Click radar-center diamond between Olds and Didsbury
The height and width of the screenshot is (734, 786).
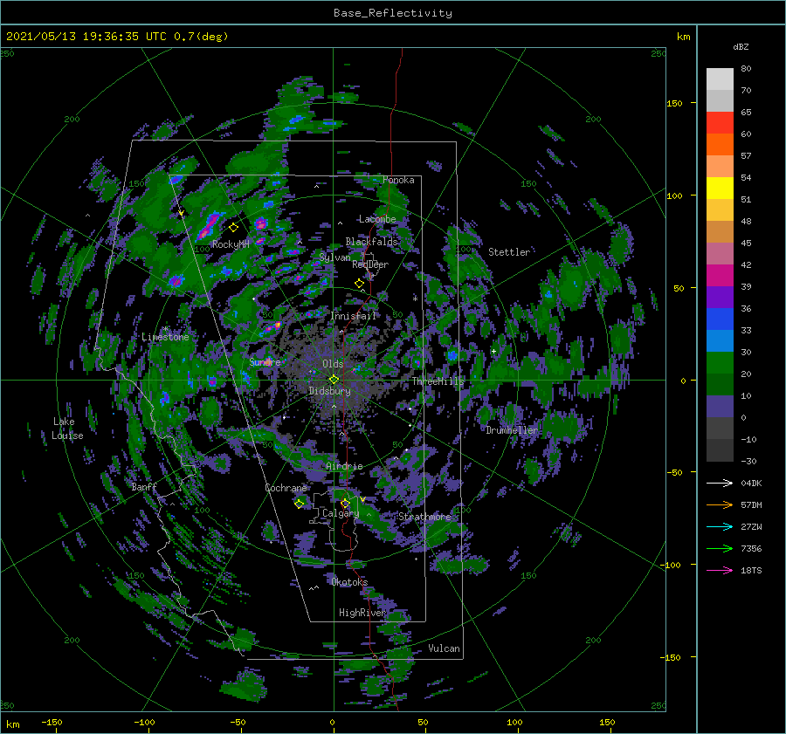coord(334,380)
